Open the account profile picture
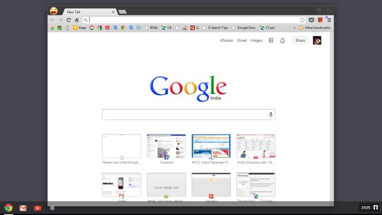Screen dimensions: 382x215 coord(317,41)
